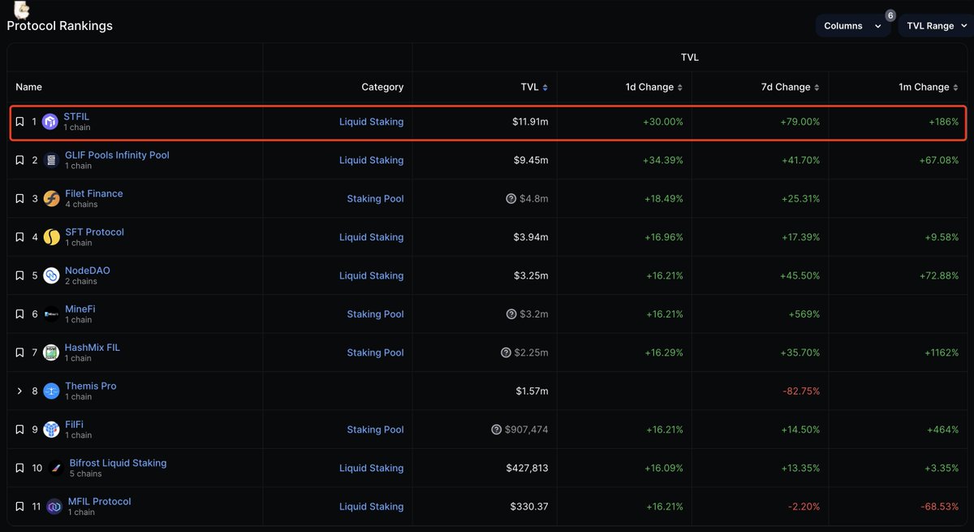Click the NodeDAO logo icon
Image resolution: width=974 pixels, height=532 pixels.
[51, 276]
